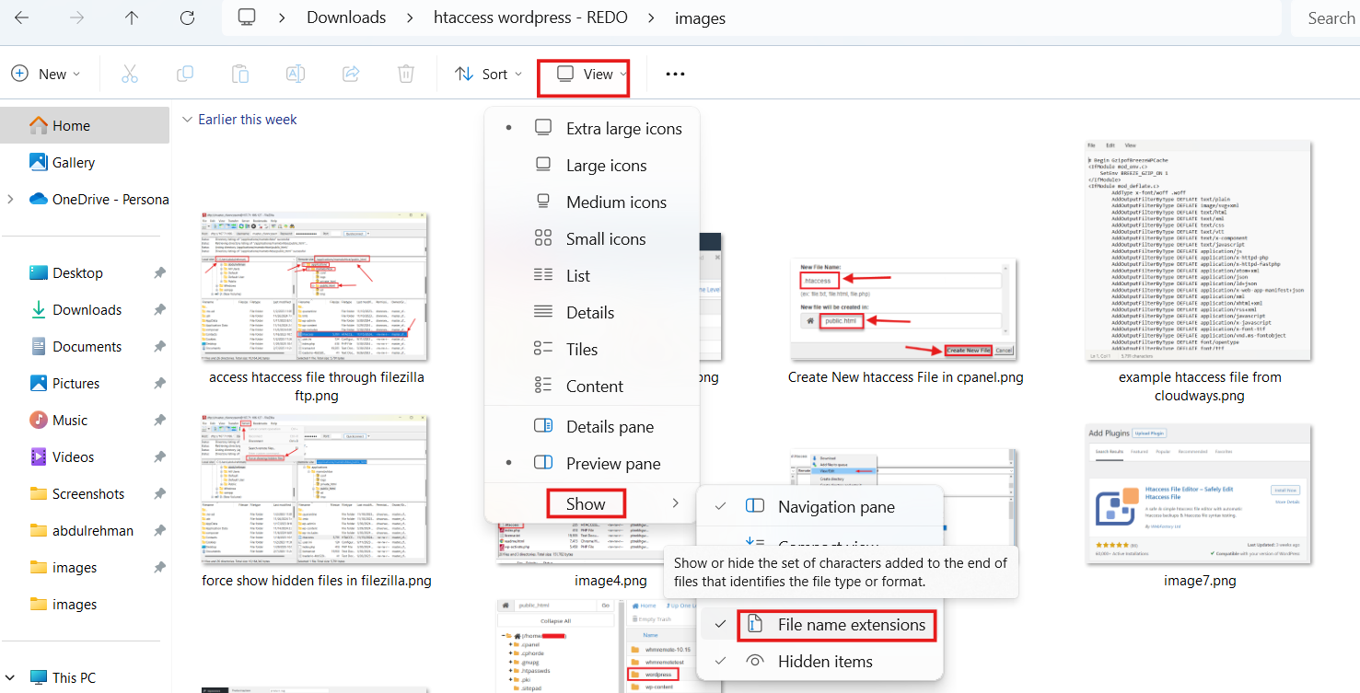The height and width of the screenshot is (693, 1360).
Task: Click the Rename icon in toolbar
Action: pyautogui.click(x=296, y=74)
